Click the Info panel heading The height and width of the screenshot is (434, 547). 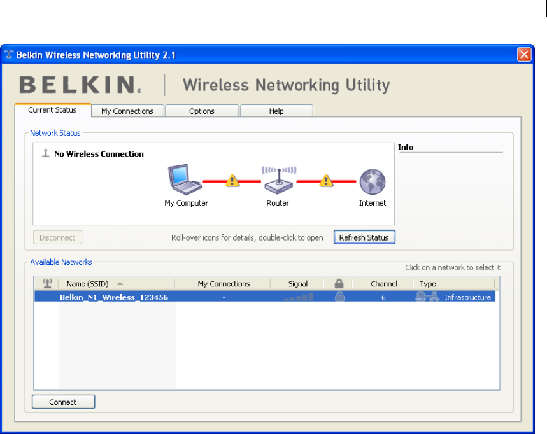click(406, 147)
